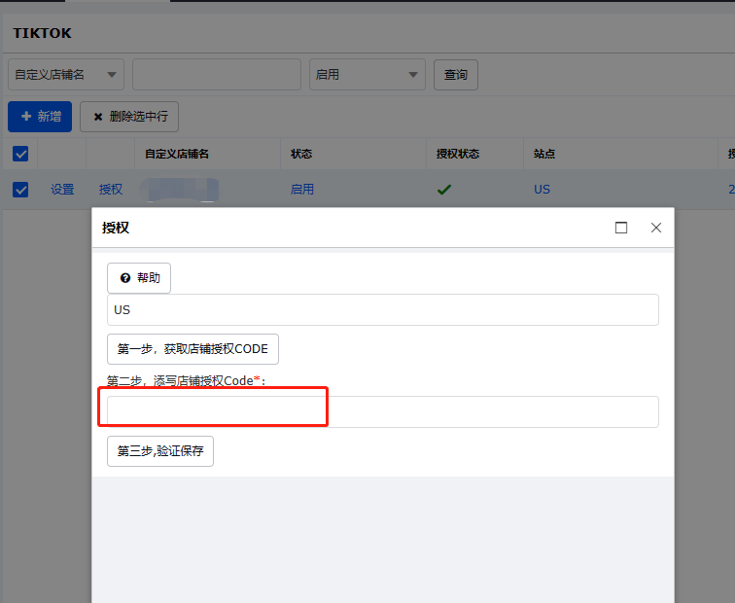Screen dimensions: 735x603
Task: Click 删除选中行 delete selected rows button
Action: tap(129, 117)
